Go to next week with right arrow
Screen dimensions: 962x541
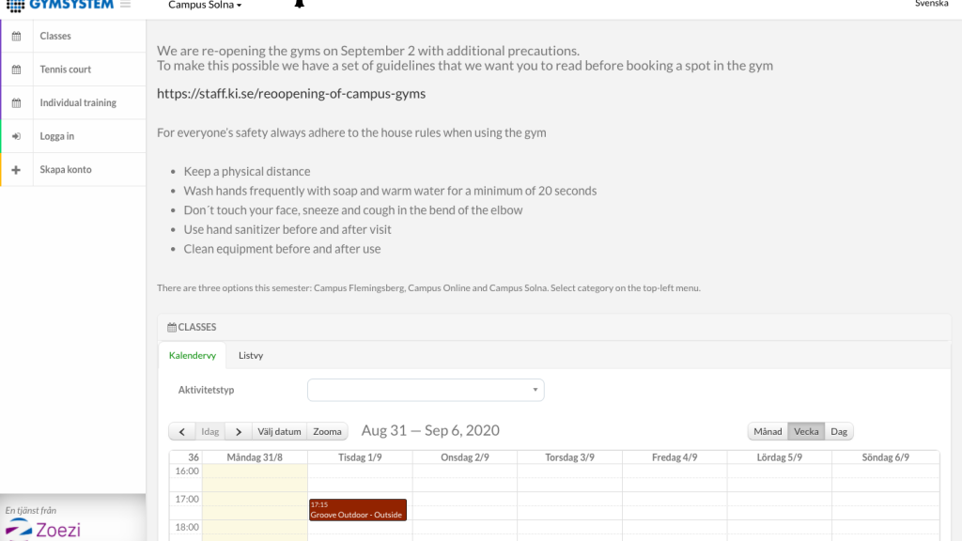(239, 432)
